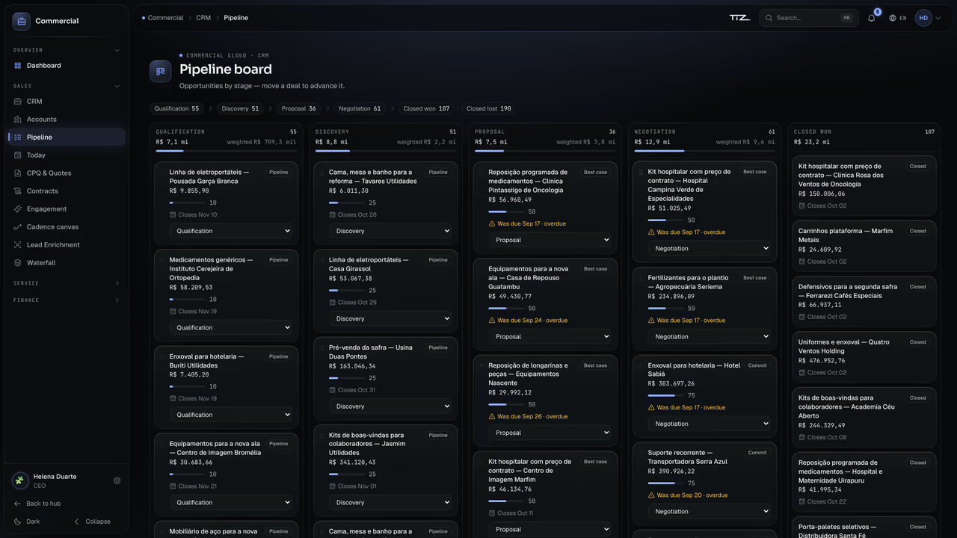Select the Qualification 55 stage chip
This screenshot has width=957, height=538.
point(177,109)
